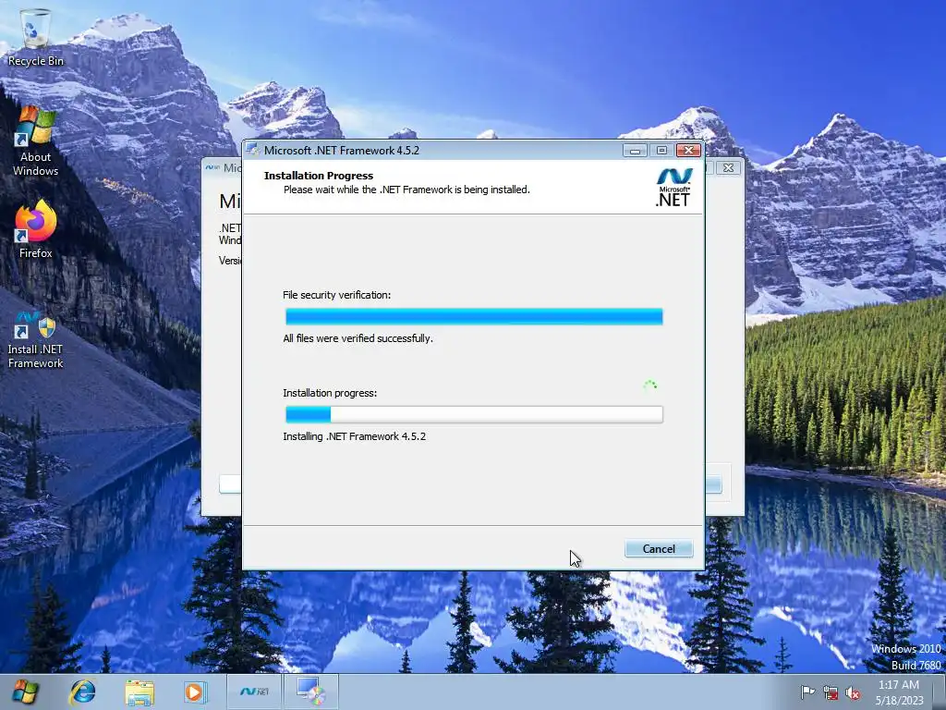
Task: Click the 'Installation Progress' heading text
Action: click(319, 176)
